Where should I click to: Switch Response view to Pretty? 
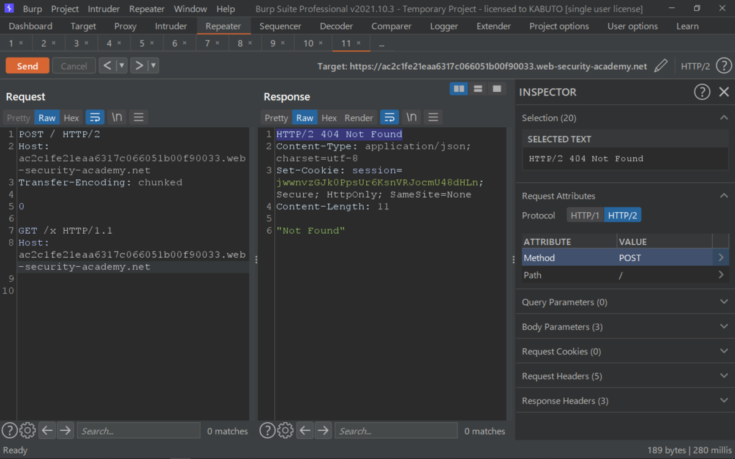tap(276, 118)
